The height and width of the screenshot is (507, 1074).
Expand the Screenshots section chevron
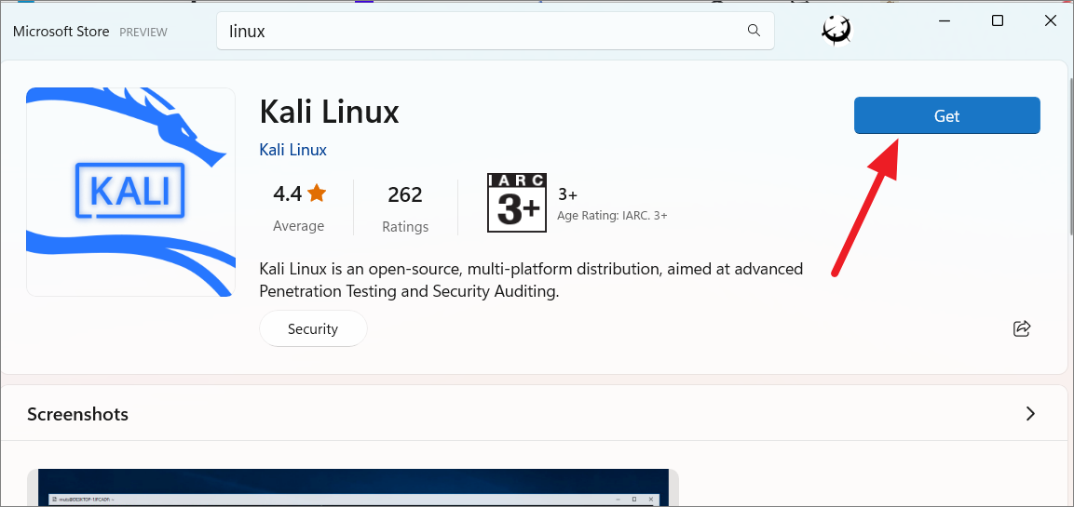1030,413
